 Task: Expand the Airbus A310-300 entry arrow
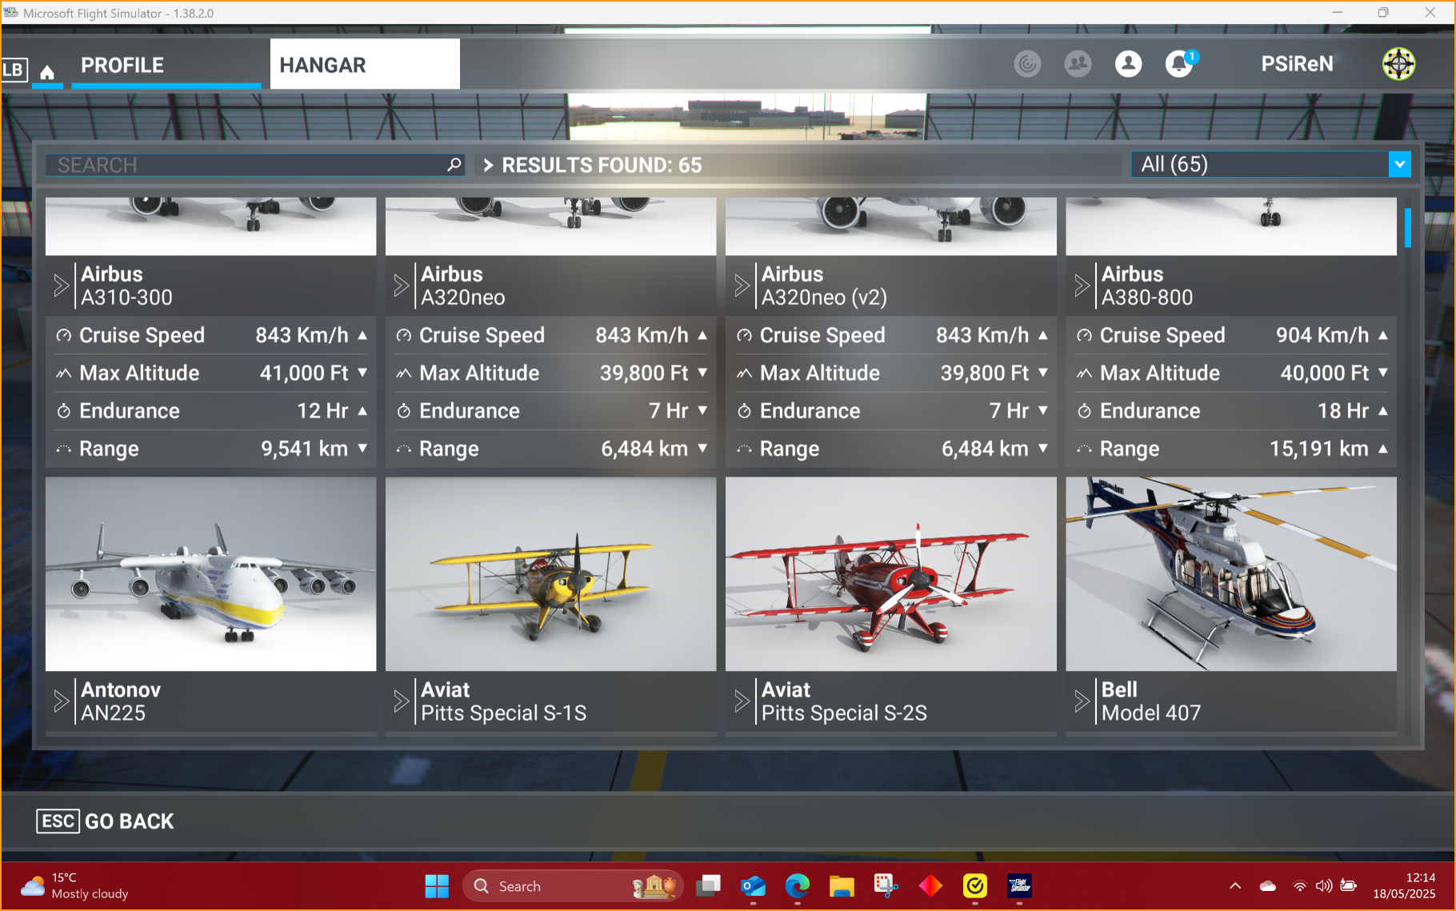click(61, 286)
